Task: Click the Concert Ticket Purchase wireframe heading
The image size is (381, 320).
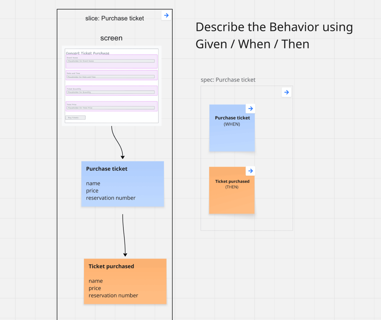Action: point(87,53)
